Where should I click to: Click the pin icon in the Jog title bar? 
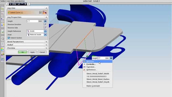10,4
